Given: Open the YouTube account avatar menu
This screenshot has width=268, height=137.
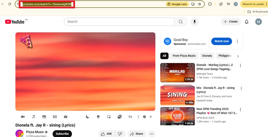Looking at the screenshot, I should tap(258, 22).
